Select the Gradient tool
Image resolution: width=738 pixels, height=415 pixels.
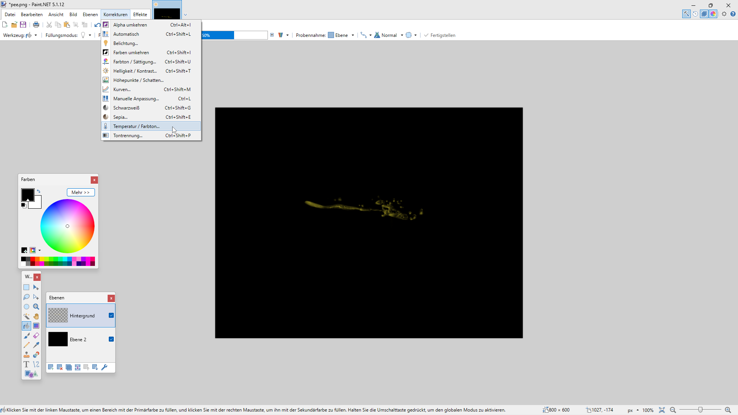point(36,326)
